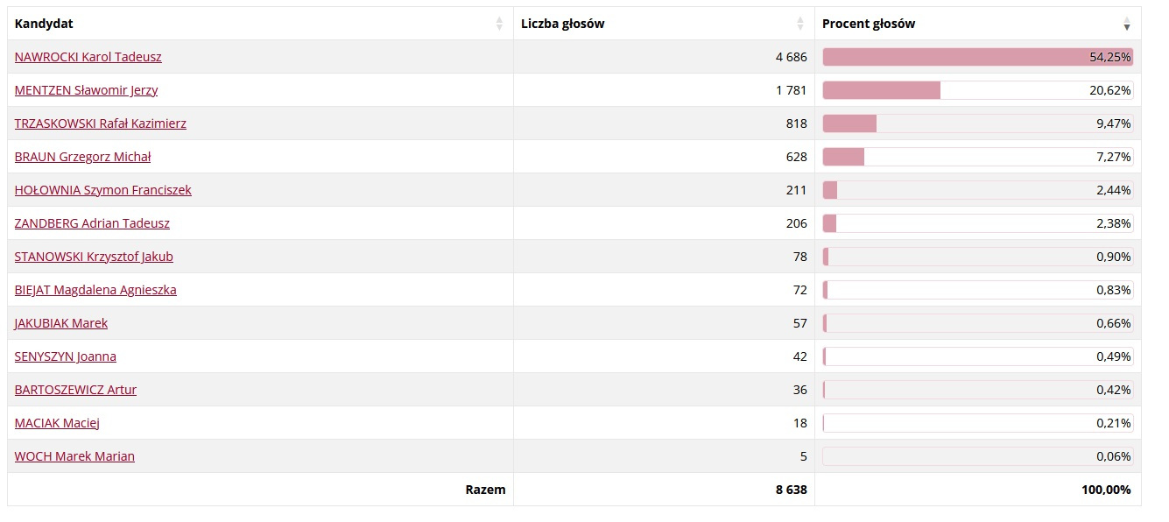This screenshot has width=1169, height=522.
Task: Select the Kandydat column header text
Action: pyautogui.click(x=44, y=24)
